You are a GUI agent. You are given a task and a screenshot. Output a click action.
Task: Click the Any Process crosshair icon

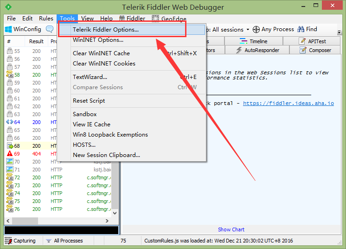pos(256,29)
